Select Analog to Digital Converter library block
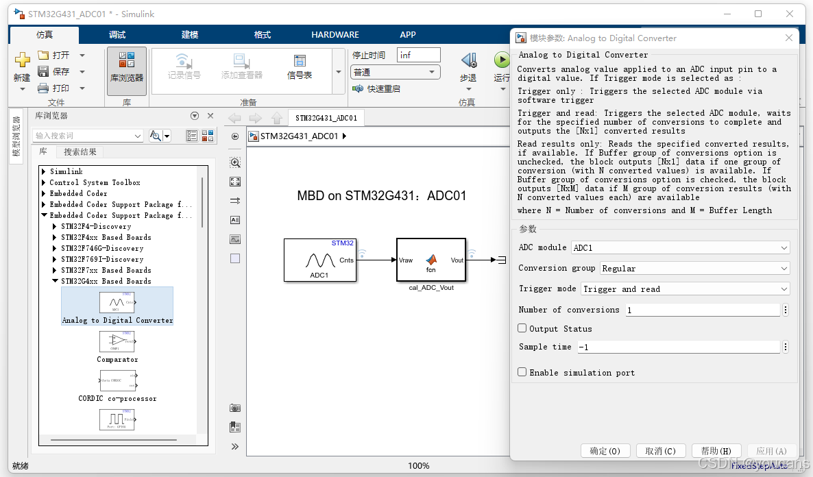Image resolution: width=813 pixels, height=477 pixels. (x=117, y=306)
